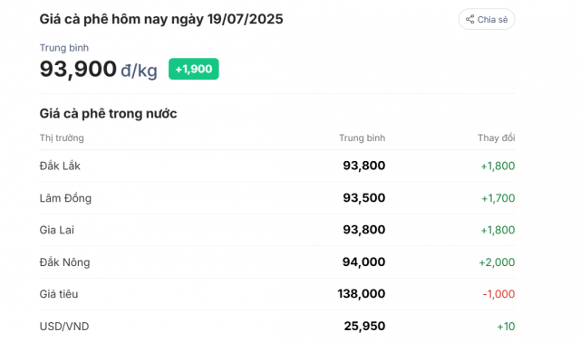Select the Đắk Lắk market row

(277, 166)
